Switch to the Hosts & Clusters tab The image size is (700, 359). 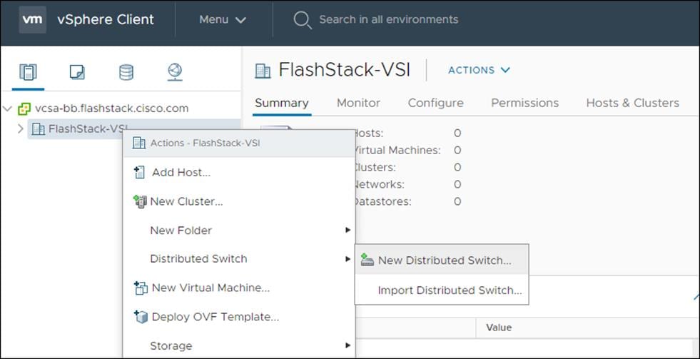pos(633,103)
